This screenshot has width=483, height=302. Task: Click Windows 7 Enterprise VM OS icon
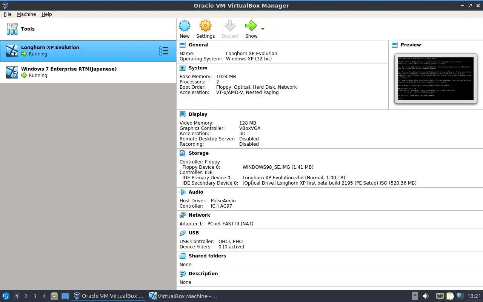click(x=12, y=72)
